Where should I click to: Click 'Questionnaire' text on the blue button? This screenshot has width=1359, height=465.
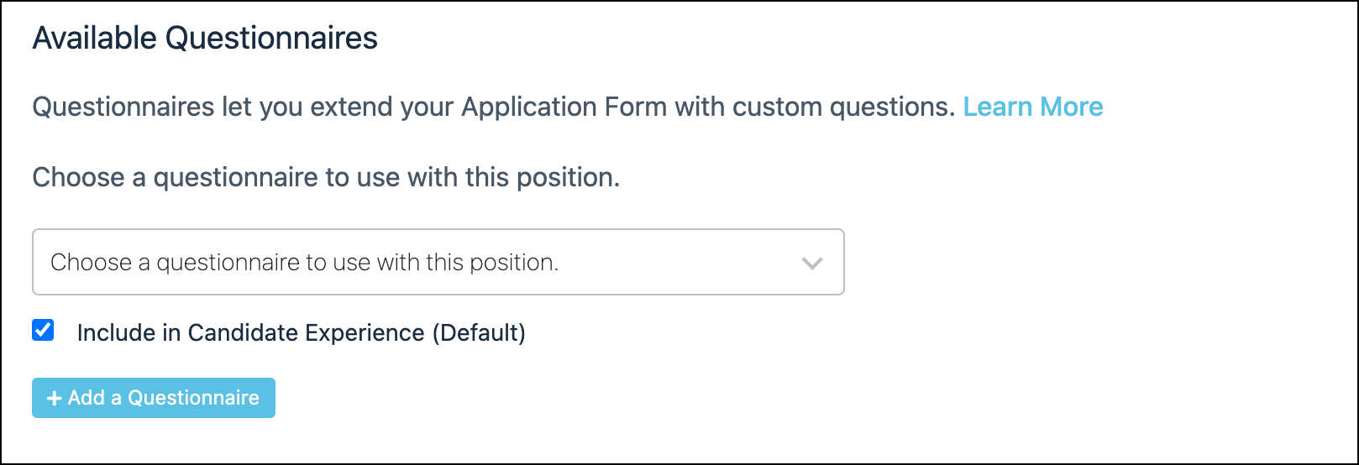(193, 399)
